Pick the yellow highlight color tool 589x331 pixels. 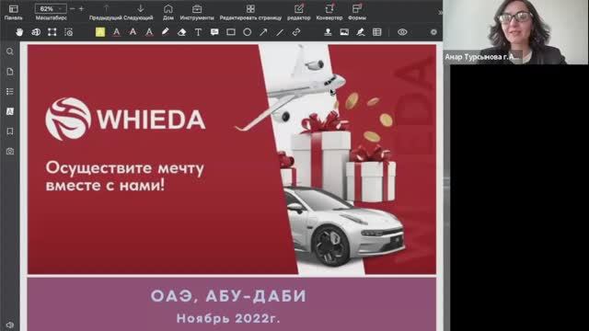[x=100, y=32]
